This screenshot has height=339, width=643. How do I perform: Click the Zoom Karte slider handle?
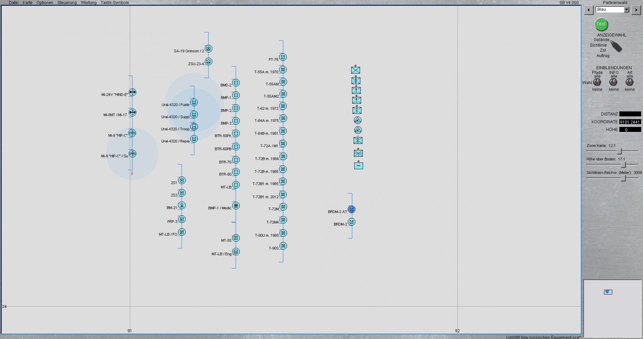(x=619, y=151)
